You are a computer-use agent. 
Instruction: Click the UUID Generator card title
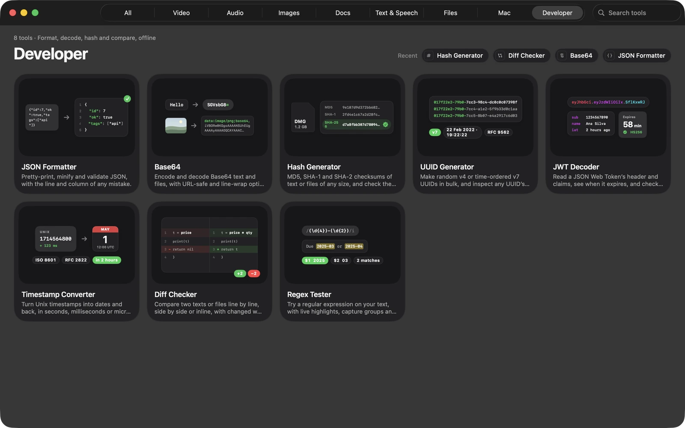pos(447,167)
